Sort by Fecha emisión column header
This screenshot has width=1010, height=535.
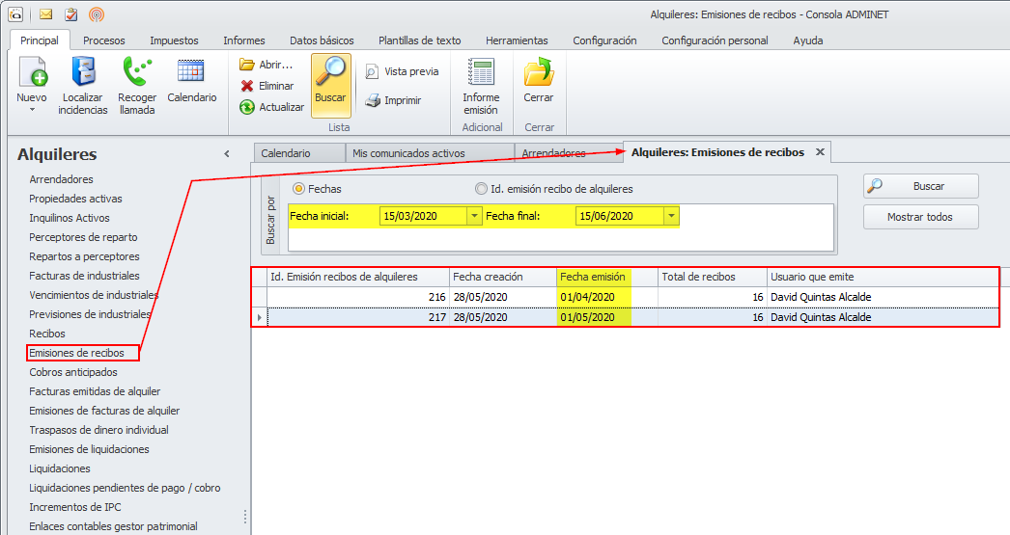pos(593,277)
